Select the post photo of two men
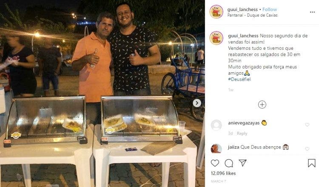The width and height of the screenshot is (319, 187). (103, 93)
